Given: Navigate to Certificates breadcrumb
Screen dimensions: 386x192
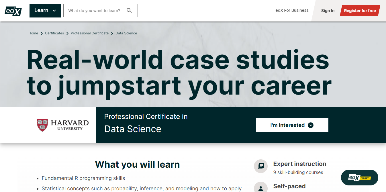Looking at the screenshot, I should click(x=54, y=33).
